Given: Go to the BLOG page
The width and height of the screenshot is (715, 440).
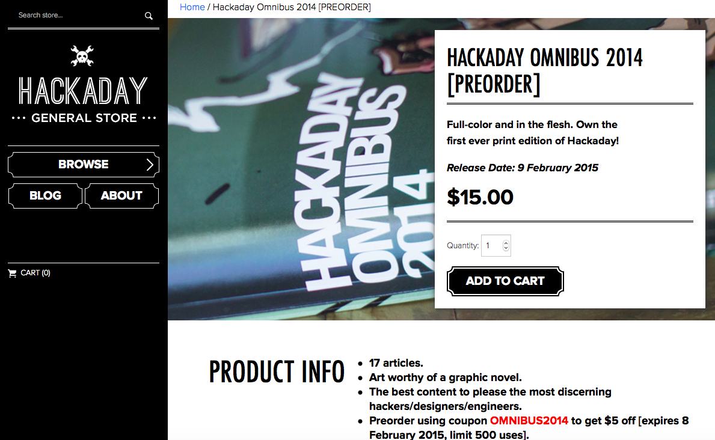Looking at the screenshot, I should 45,195.
